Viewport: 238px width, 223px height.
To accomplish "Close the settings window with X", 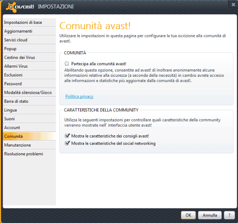I will point(233,5).
